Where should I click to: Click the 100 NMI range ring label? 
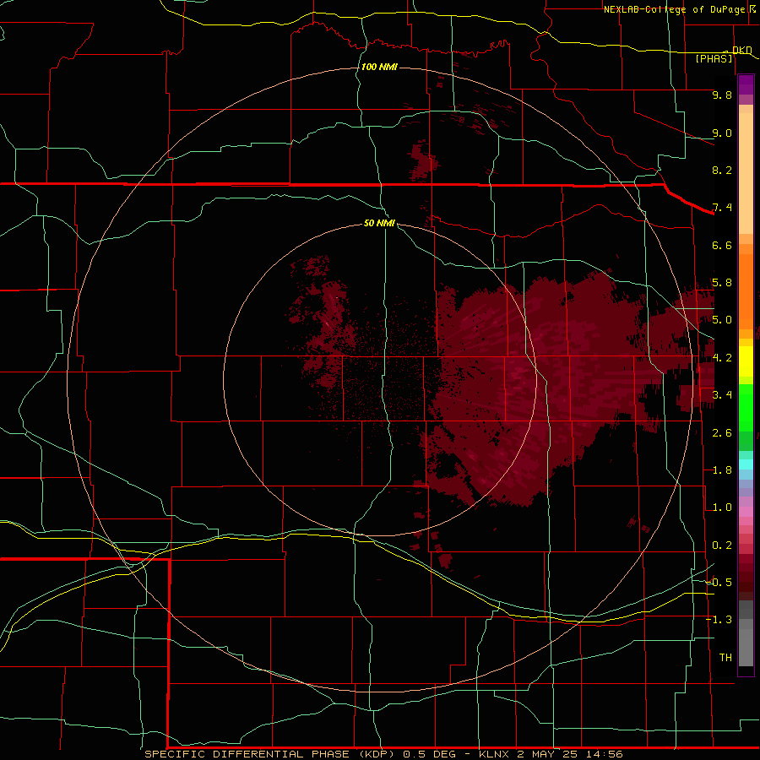379,67
